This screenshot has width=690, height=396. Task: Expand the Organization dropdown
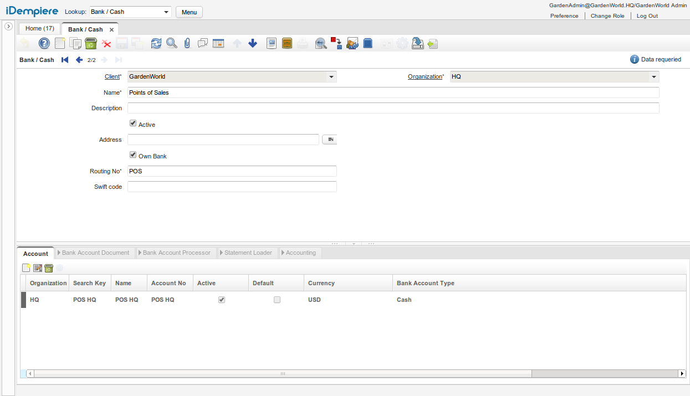coord(654,77)
